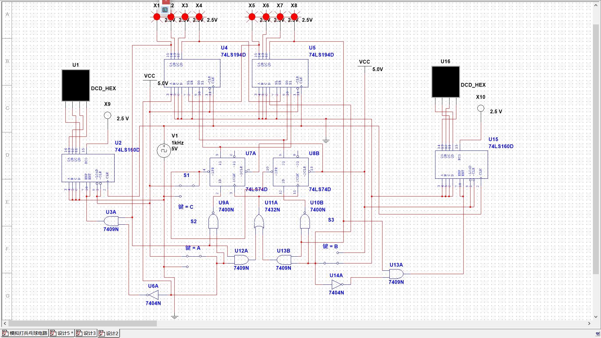Screen dimensions: 601x338
Task: Select the V1 1kHz clock source symbol
Action: pyautogui.click(x=164, y=151)
